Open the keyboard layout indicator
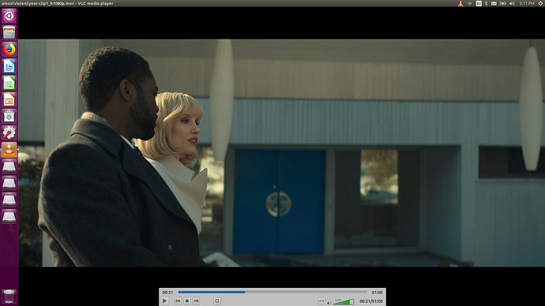545x306 pixels. pyautogui.click(x=479, y=3)
